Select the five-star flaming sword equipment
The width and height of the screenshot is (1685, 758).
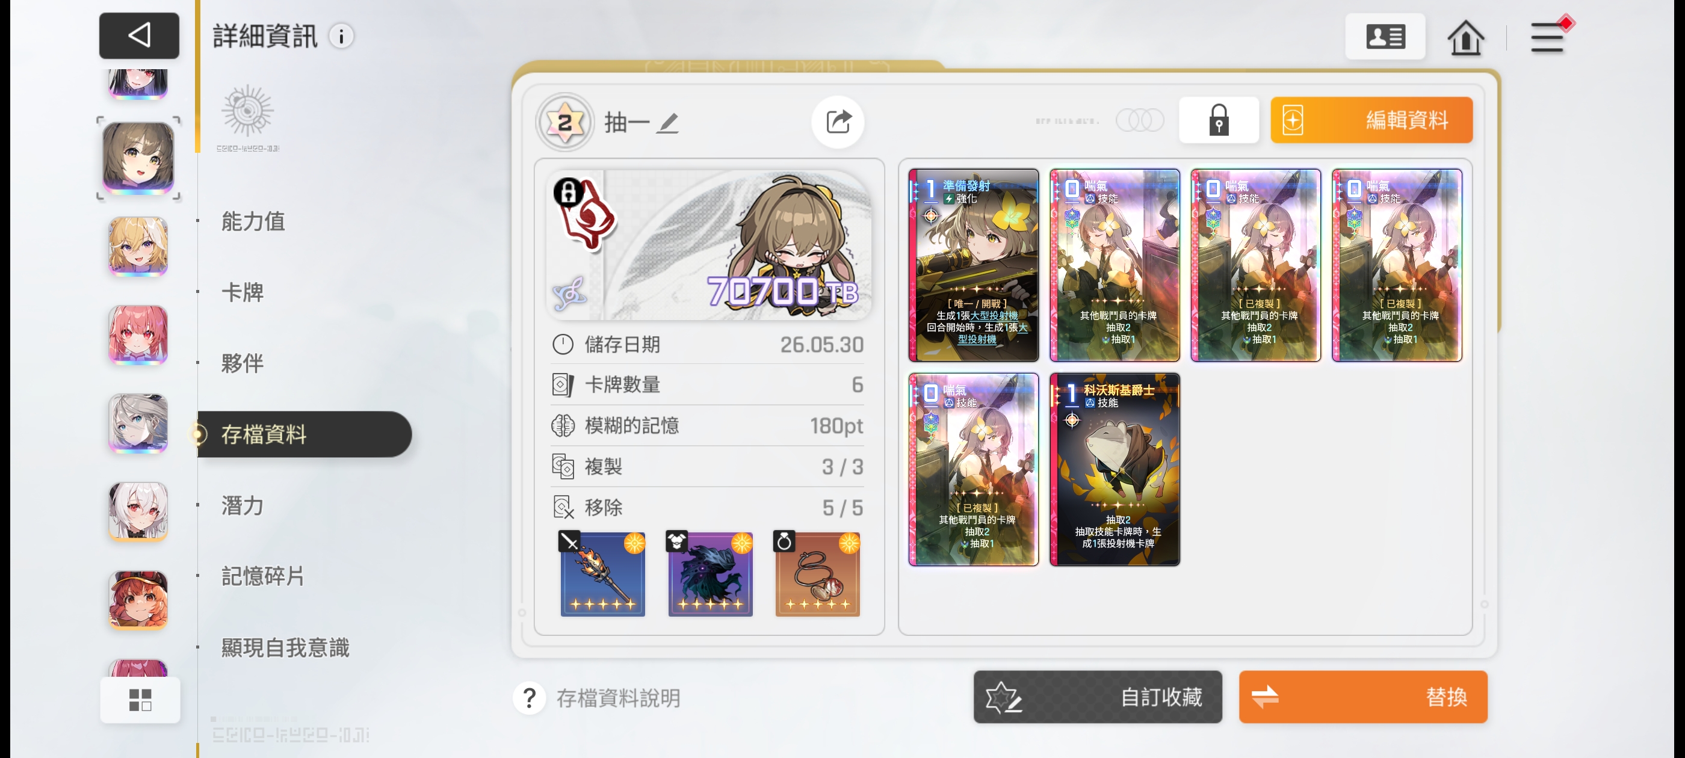602,573
